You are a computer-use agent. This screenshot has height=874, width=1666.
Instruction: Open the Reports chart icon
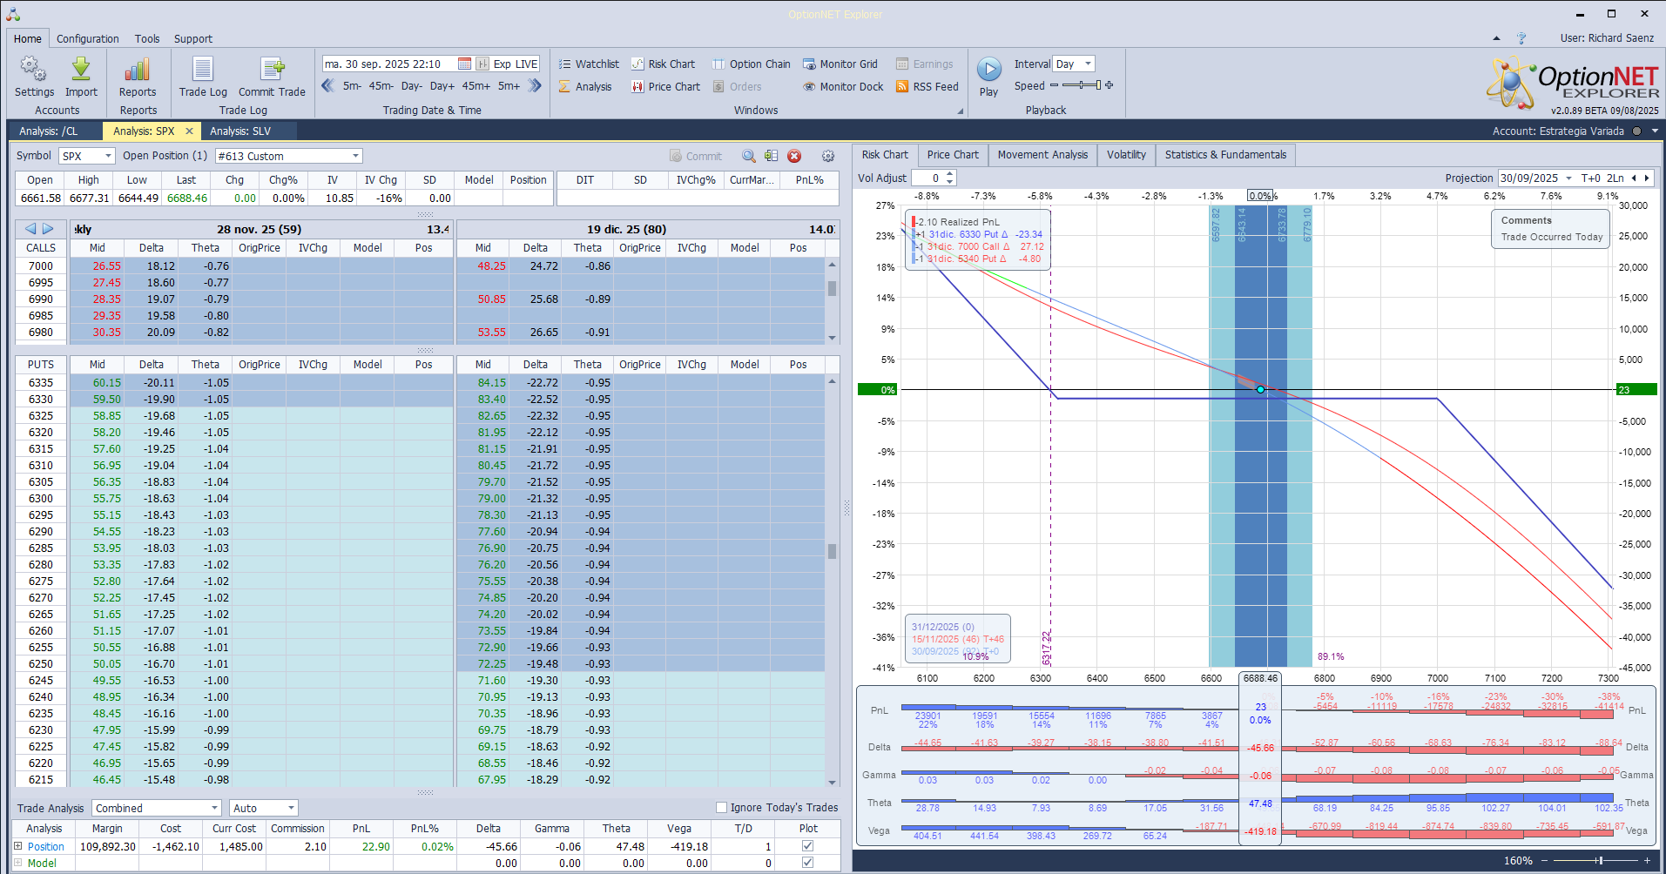(138, 70)
